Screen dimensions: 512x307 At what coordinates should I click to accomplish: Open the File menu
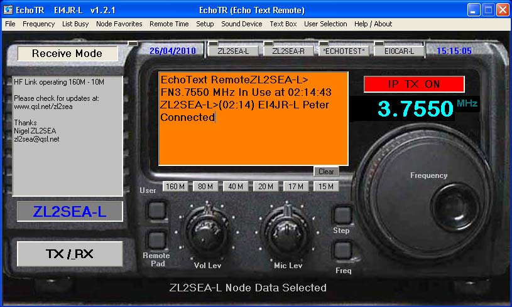pyautogui.click(x=10, y=24)
